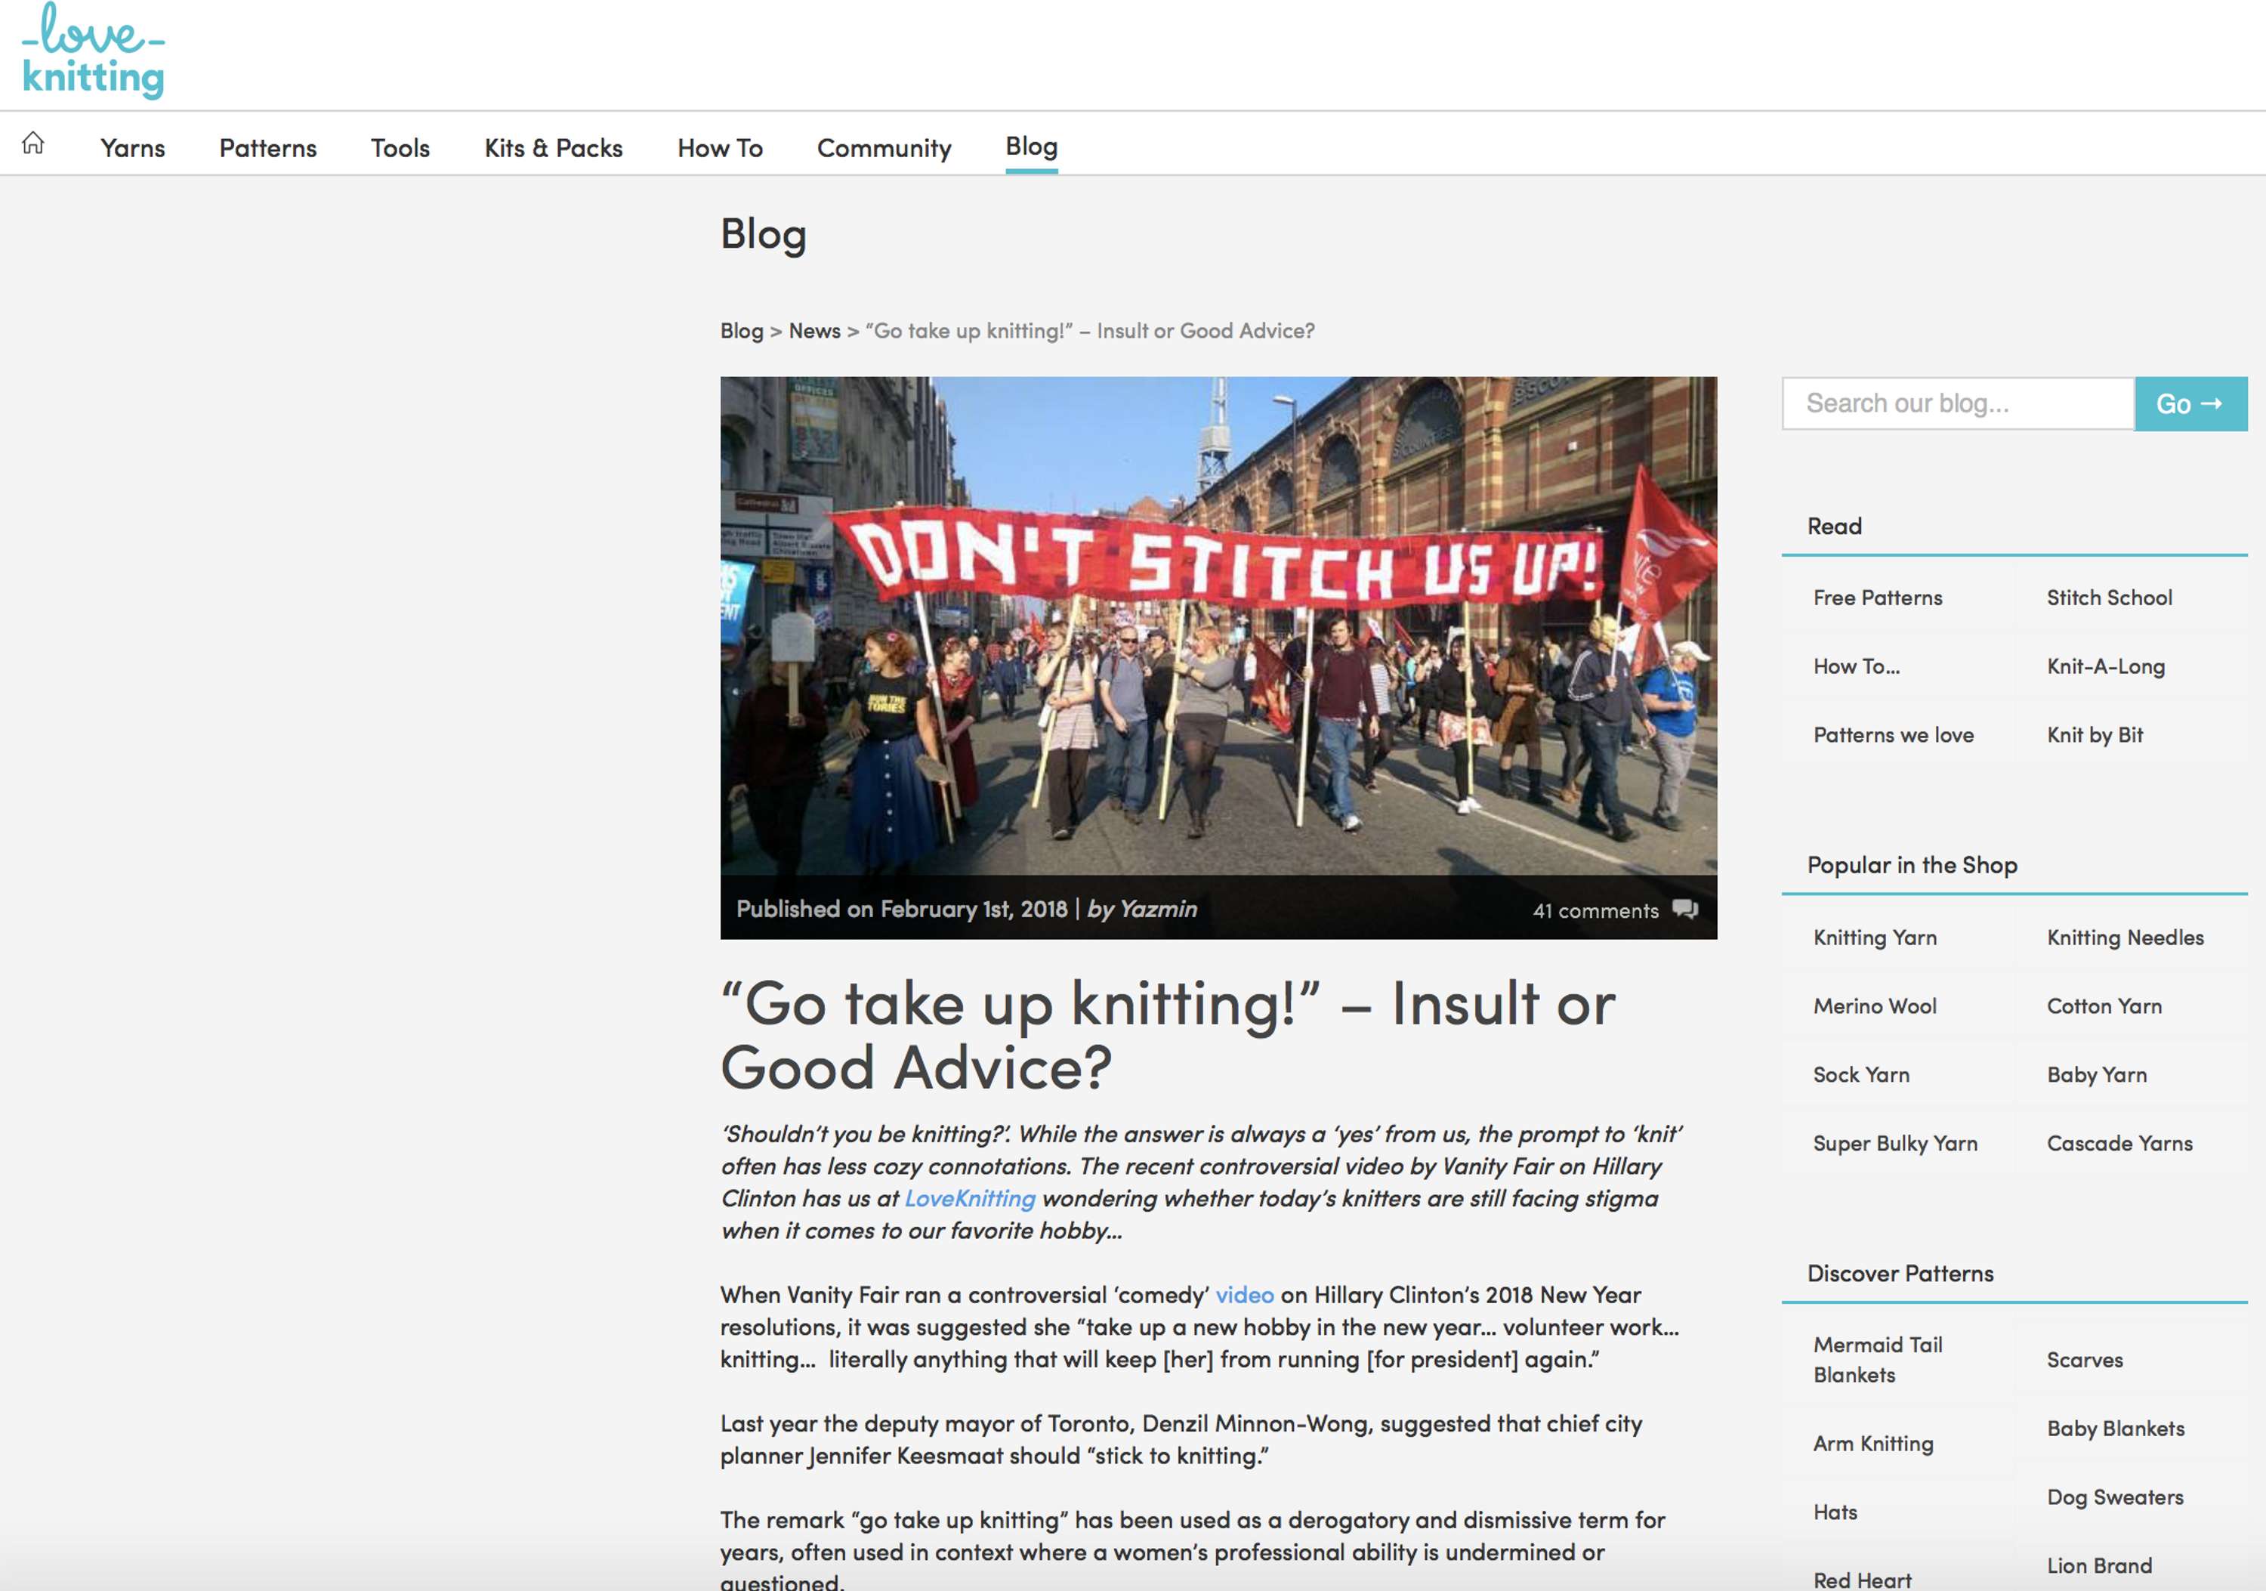Open the How To... sidebar link
Viewport: 2266px width, 1591px height.
[1857, 666]
